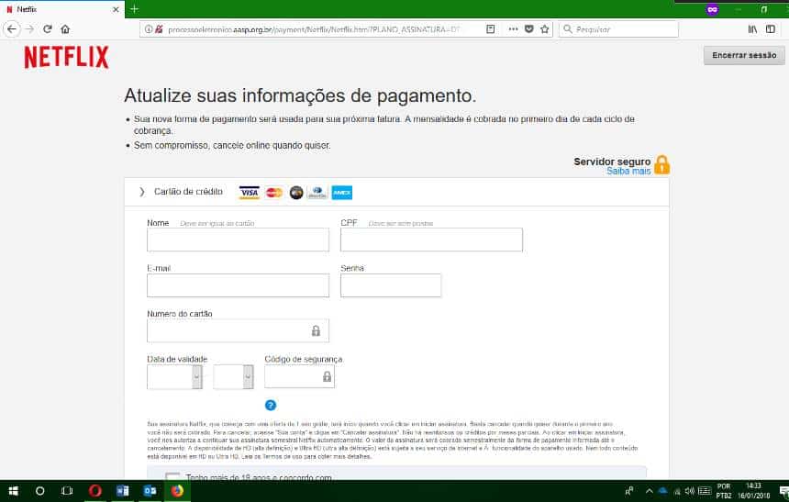
Task: Show sidebars icon in the browser toolbar
Action: [x=771, y=29]
